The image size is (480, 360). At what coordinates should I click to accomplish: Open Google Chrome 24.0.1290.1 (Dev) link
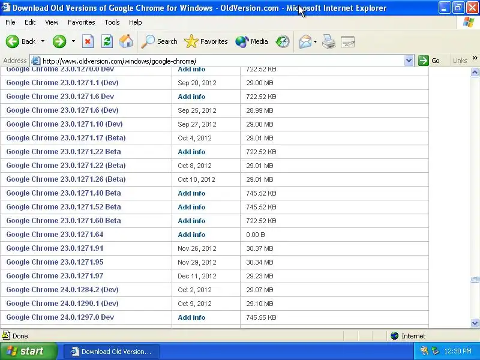coord(62,304)
